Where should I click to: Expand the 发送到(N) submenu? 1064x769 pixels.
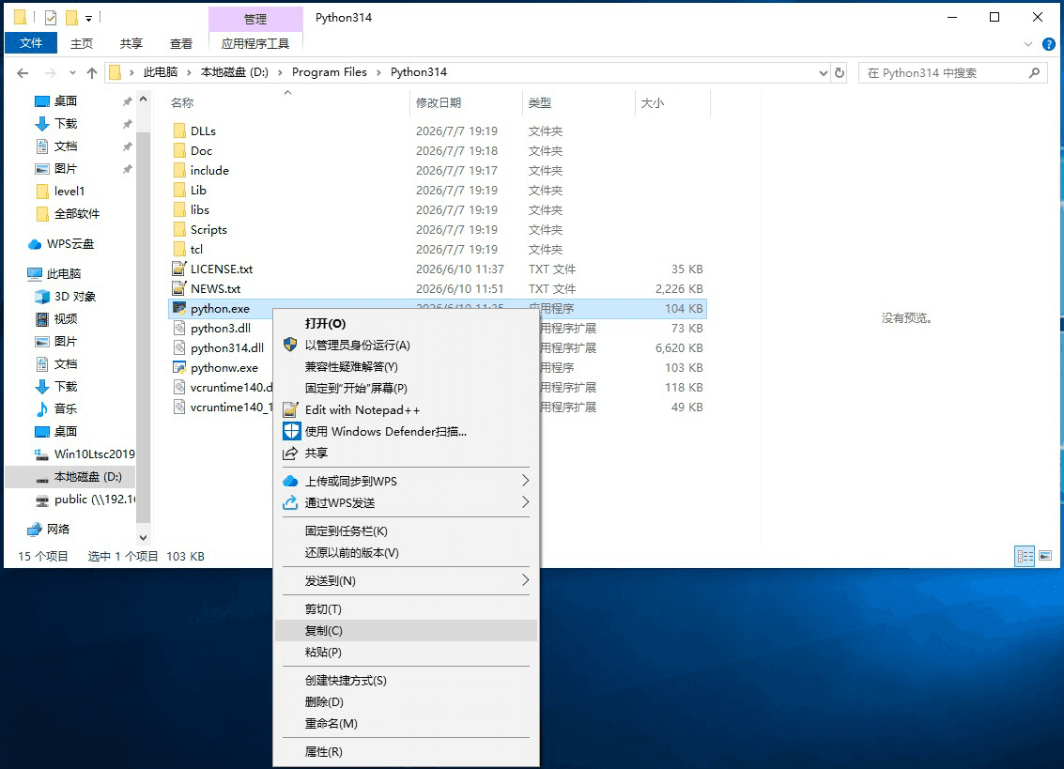[525, 580]
